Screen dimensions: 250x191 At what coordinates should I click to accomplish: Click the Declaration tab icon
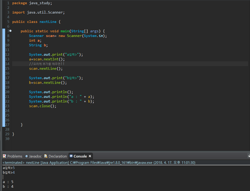pos(46,156)
